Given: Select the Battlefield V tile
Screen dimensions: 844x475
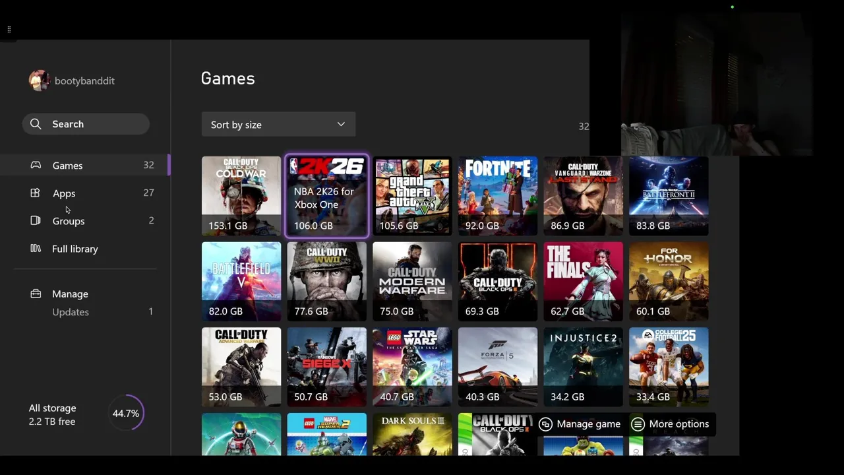Looking at the screenshot, I should pos(241,282).
